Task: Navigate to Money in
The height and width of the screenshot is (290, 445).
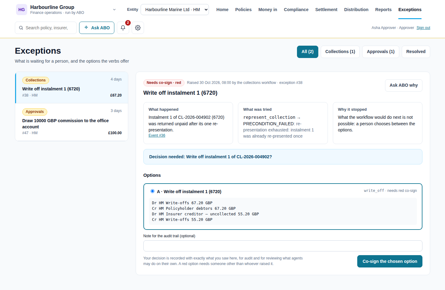Action: [x=268, y=10]
